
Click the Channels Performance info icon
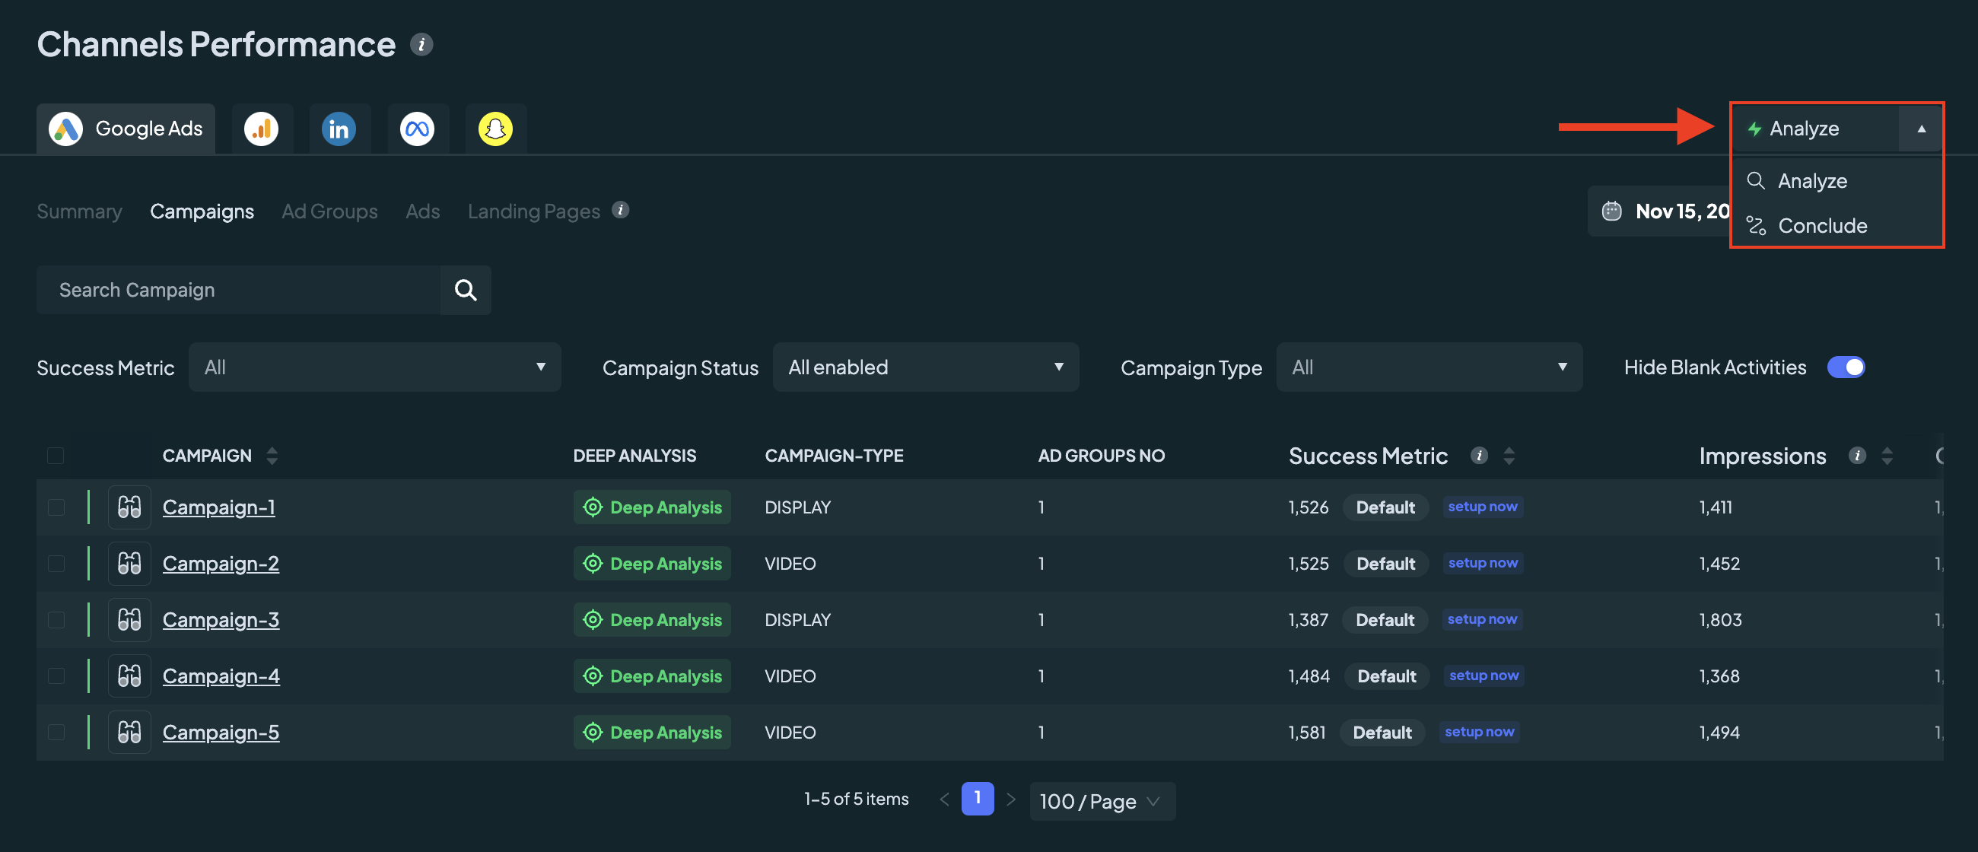[x=421, y=45]
